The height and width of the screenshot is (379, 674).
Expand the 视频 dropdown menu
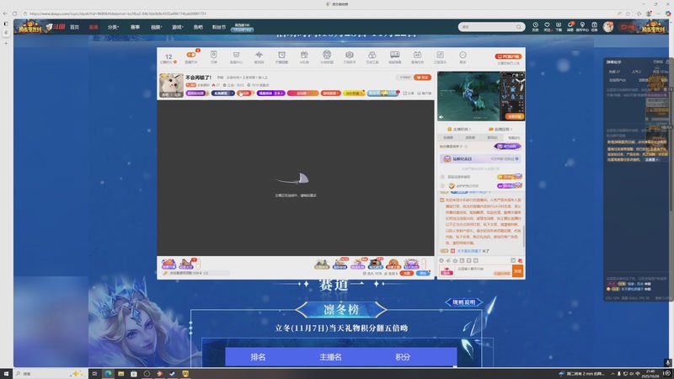click(x=156, y=27)
